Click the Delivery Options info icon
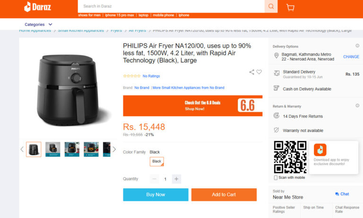 (x=357, y=46)
